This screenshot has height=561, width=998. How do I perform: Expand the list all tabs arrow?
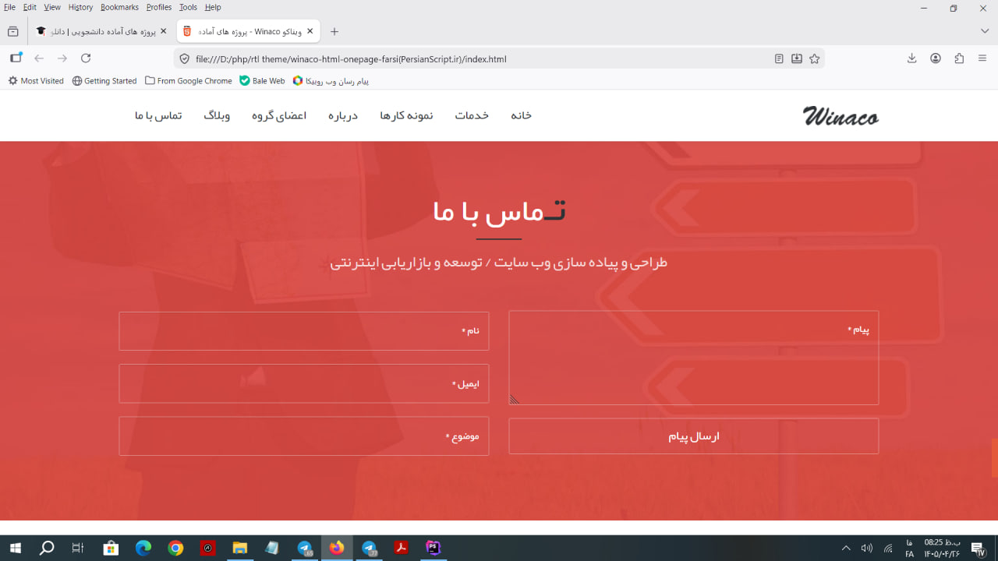[985, 31]
